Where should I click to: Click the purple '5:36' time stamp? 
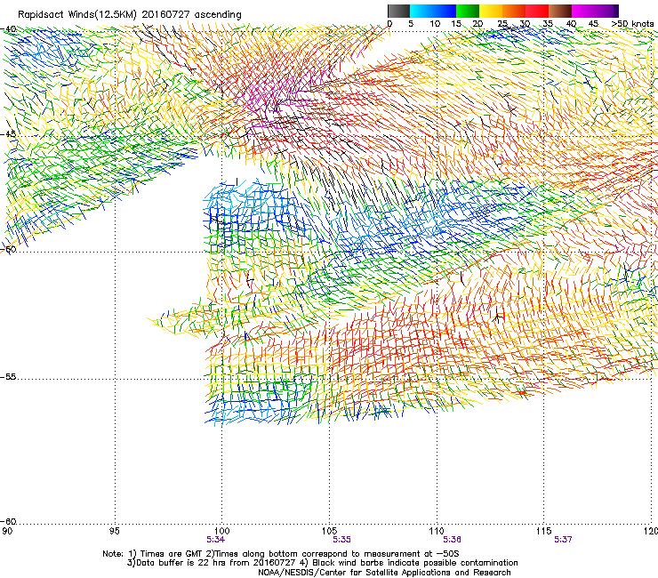(452, 540)
